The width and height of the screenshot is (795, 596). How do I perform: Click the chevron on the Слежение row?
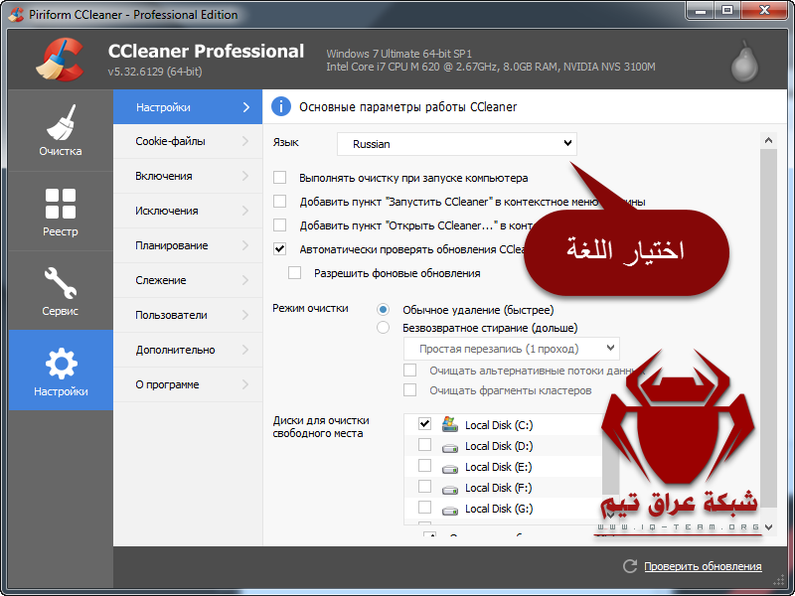(245, 280)
